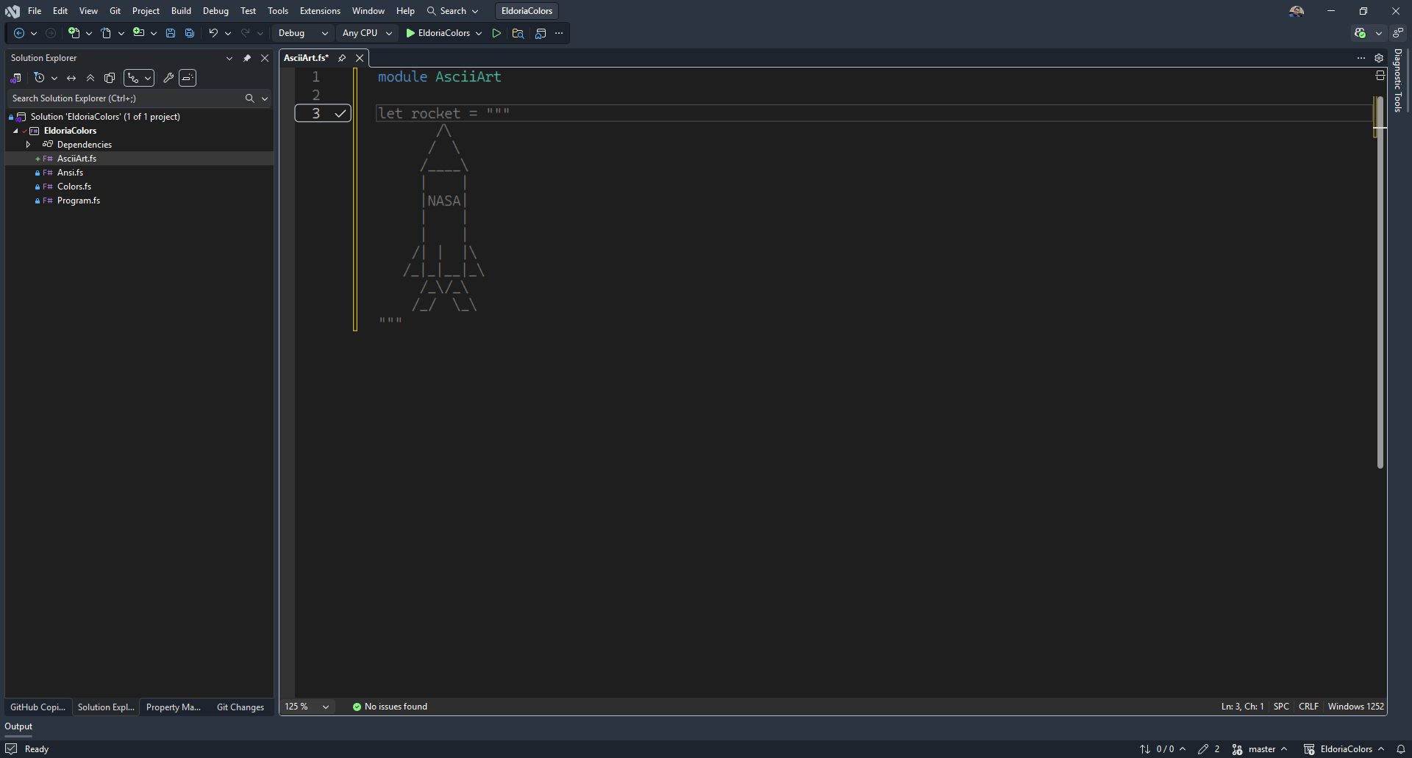Open the Any CPU platform dropdown
Screen dimensions: 1412x758
(x=367, y=33)
